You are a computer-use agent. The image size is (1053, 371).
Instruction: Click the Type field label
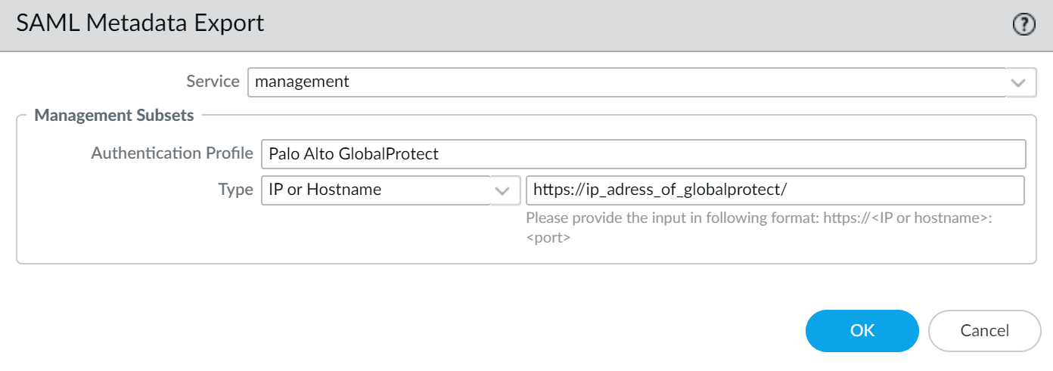click(x=235, y=190)
